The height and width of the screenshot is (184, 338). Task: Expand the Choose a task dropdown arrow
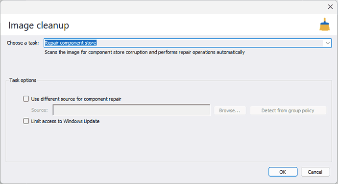pos(327,43)
